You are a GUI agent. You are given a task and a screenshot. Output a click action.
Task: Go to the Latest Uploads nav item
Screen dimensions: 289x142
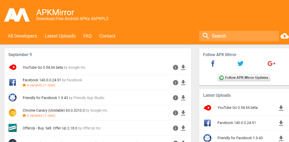point(60,36)
